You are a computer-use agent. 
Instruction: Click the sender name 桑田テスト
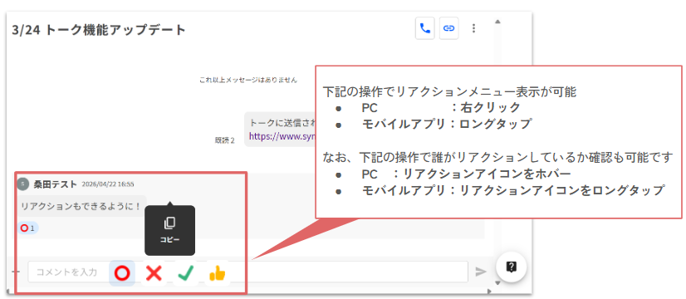click(56, 184)
